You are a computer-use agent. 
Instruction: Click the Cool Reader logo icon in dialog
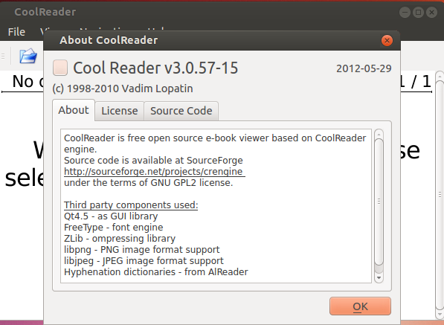click(x=60, y=68)
